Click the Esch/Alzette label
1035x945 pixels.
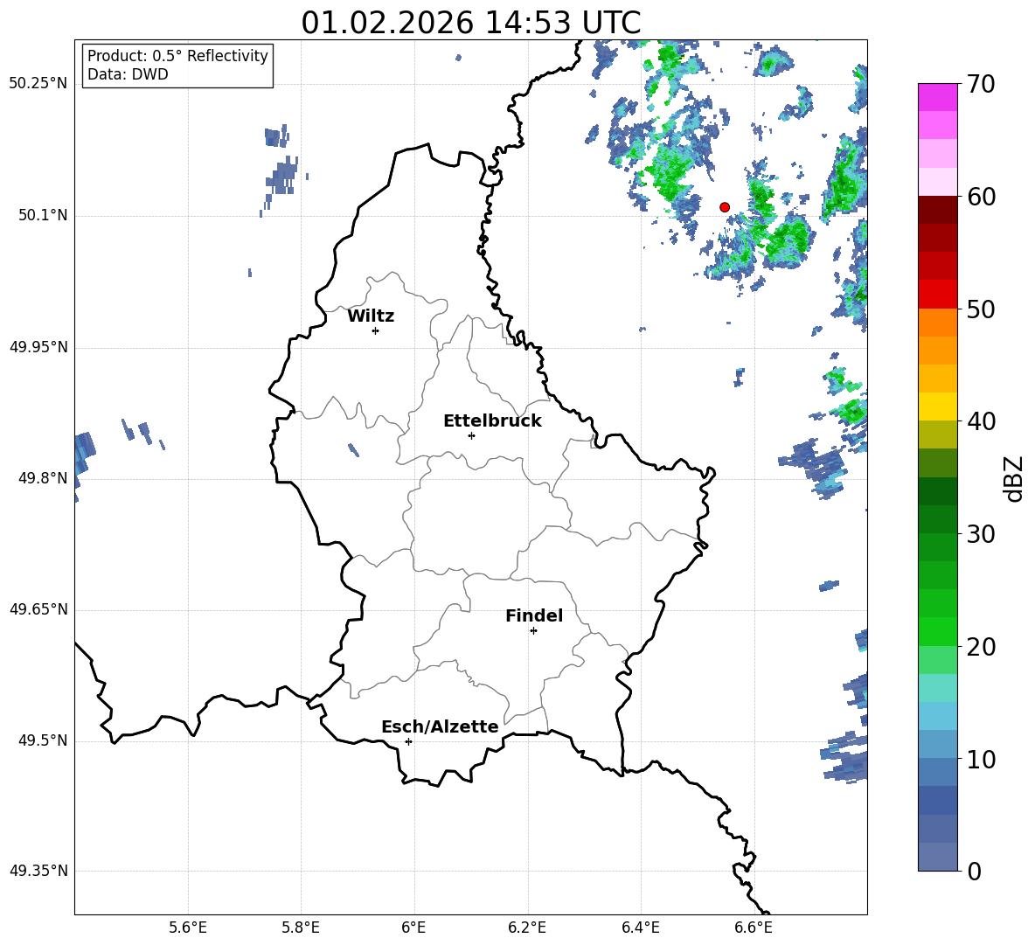(x=440, y=726)
